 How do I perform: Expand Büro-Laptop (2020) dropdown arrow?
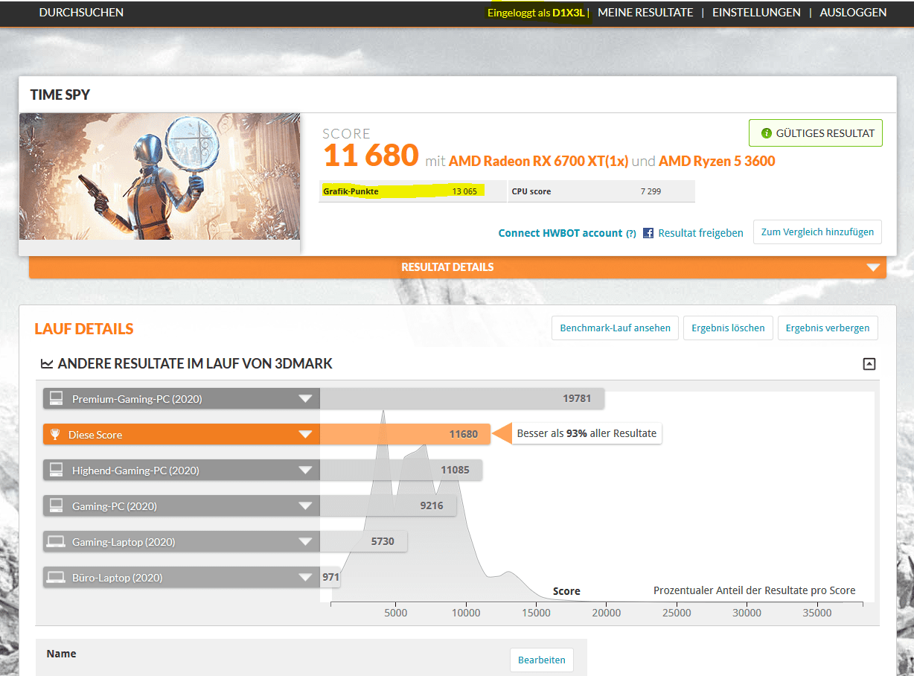[305, 578]
